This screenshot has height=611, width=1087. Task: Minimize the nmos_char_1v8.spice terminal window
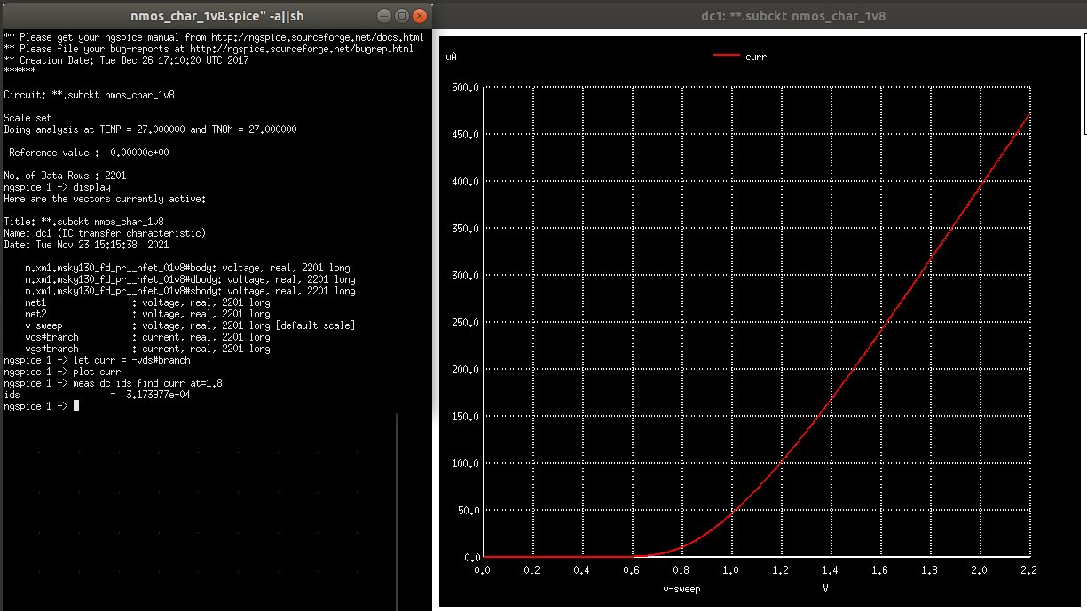(x=383, y=15)
